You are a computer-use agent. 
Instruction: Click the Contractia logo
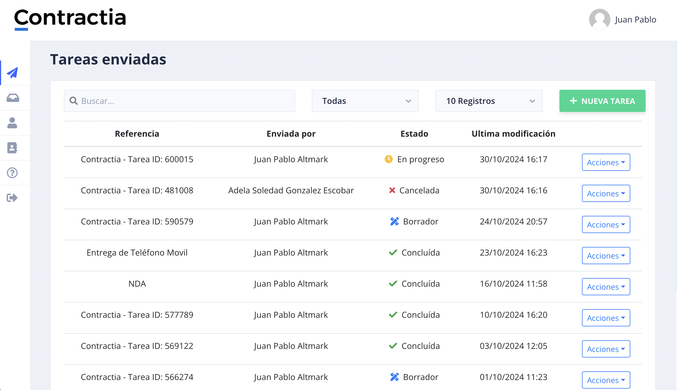[x=70, y=18]
